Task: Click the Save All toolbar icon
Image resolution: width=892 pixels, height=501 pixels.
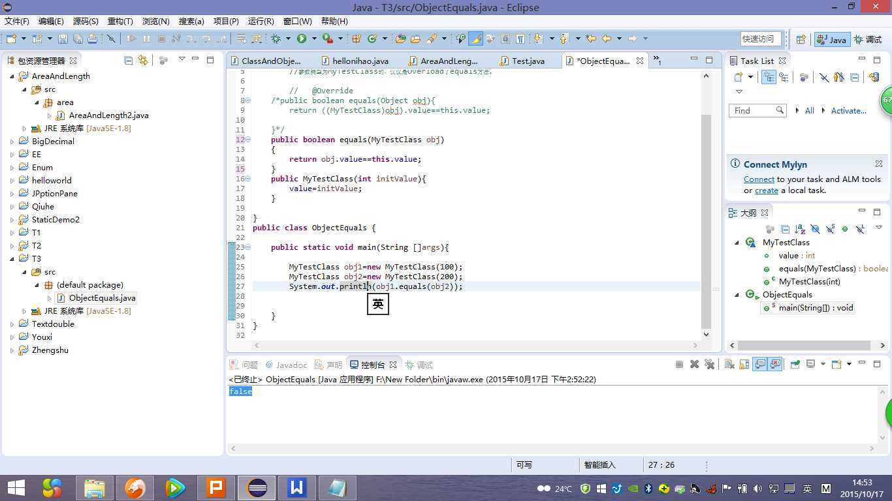Action: point(78,39)
